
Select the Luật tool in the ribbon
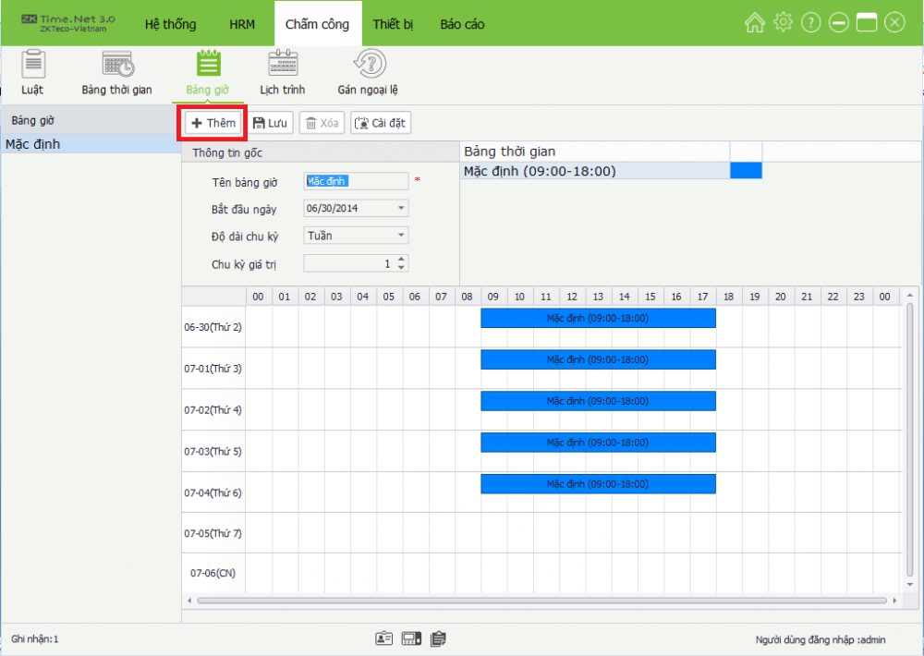tap(33, 72)
